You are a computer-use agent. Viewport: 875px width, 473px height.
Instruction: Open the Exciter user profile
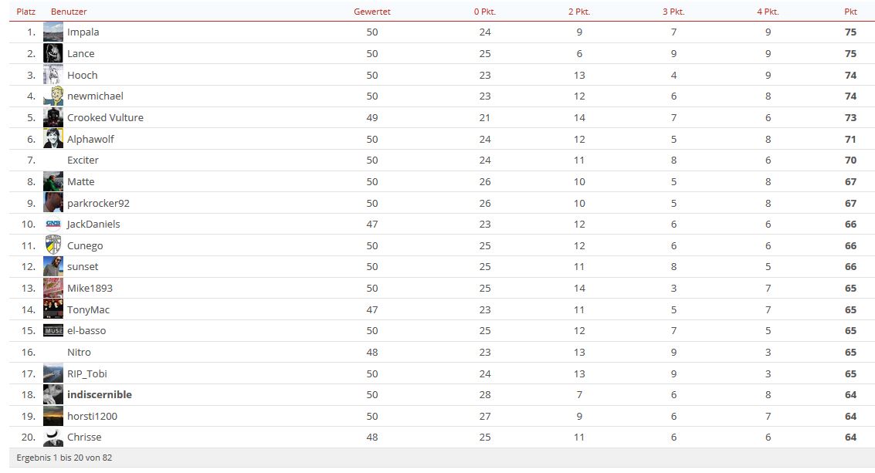pyautogui.click(x=83, y=160)
